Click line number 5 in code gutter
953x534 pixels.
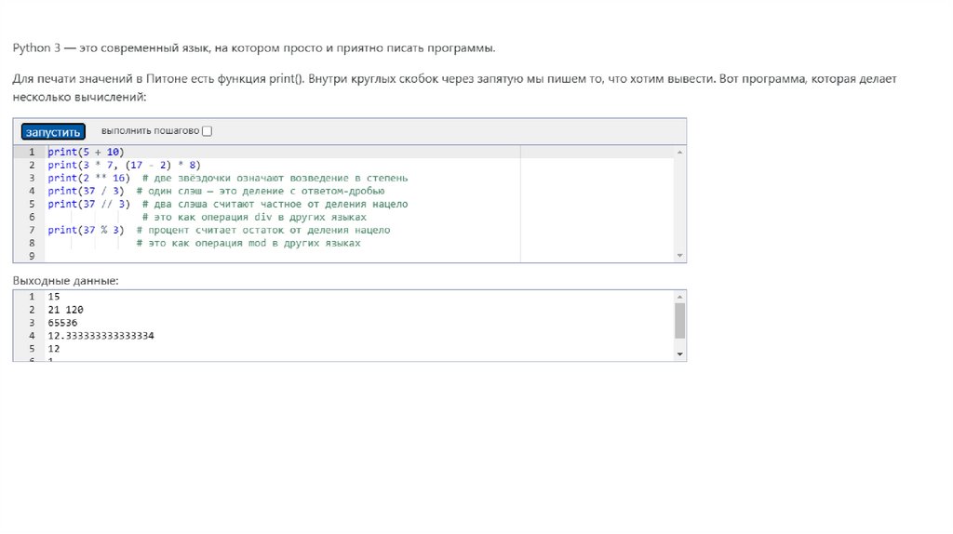click(32, 204)
